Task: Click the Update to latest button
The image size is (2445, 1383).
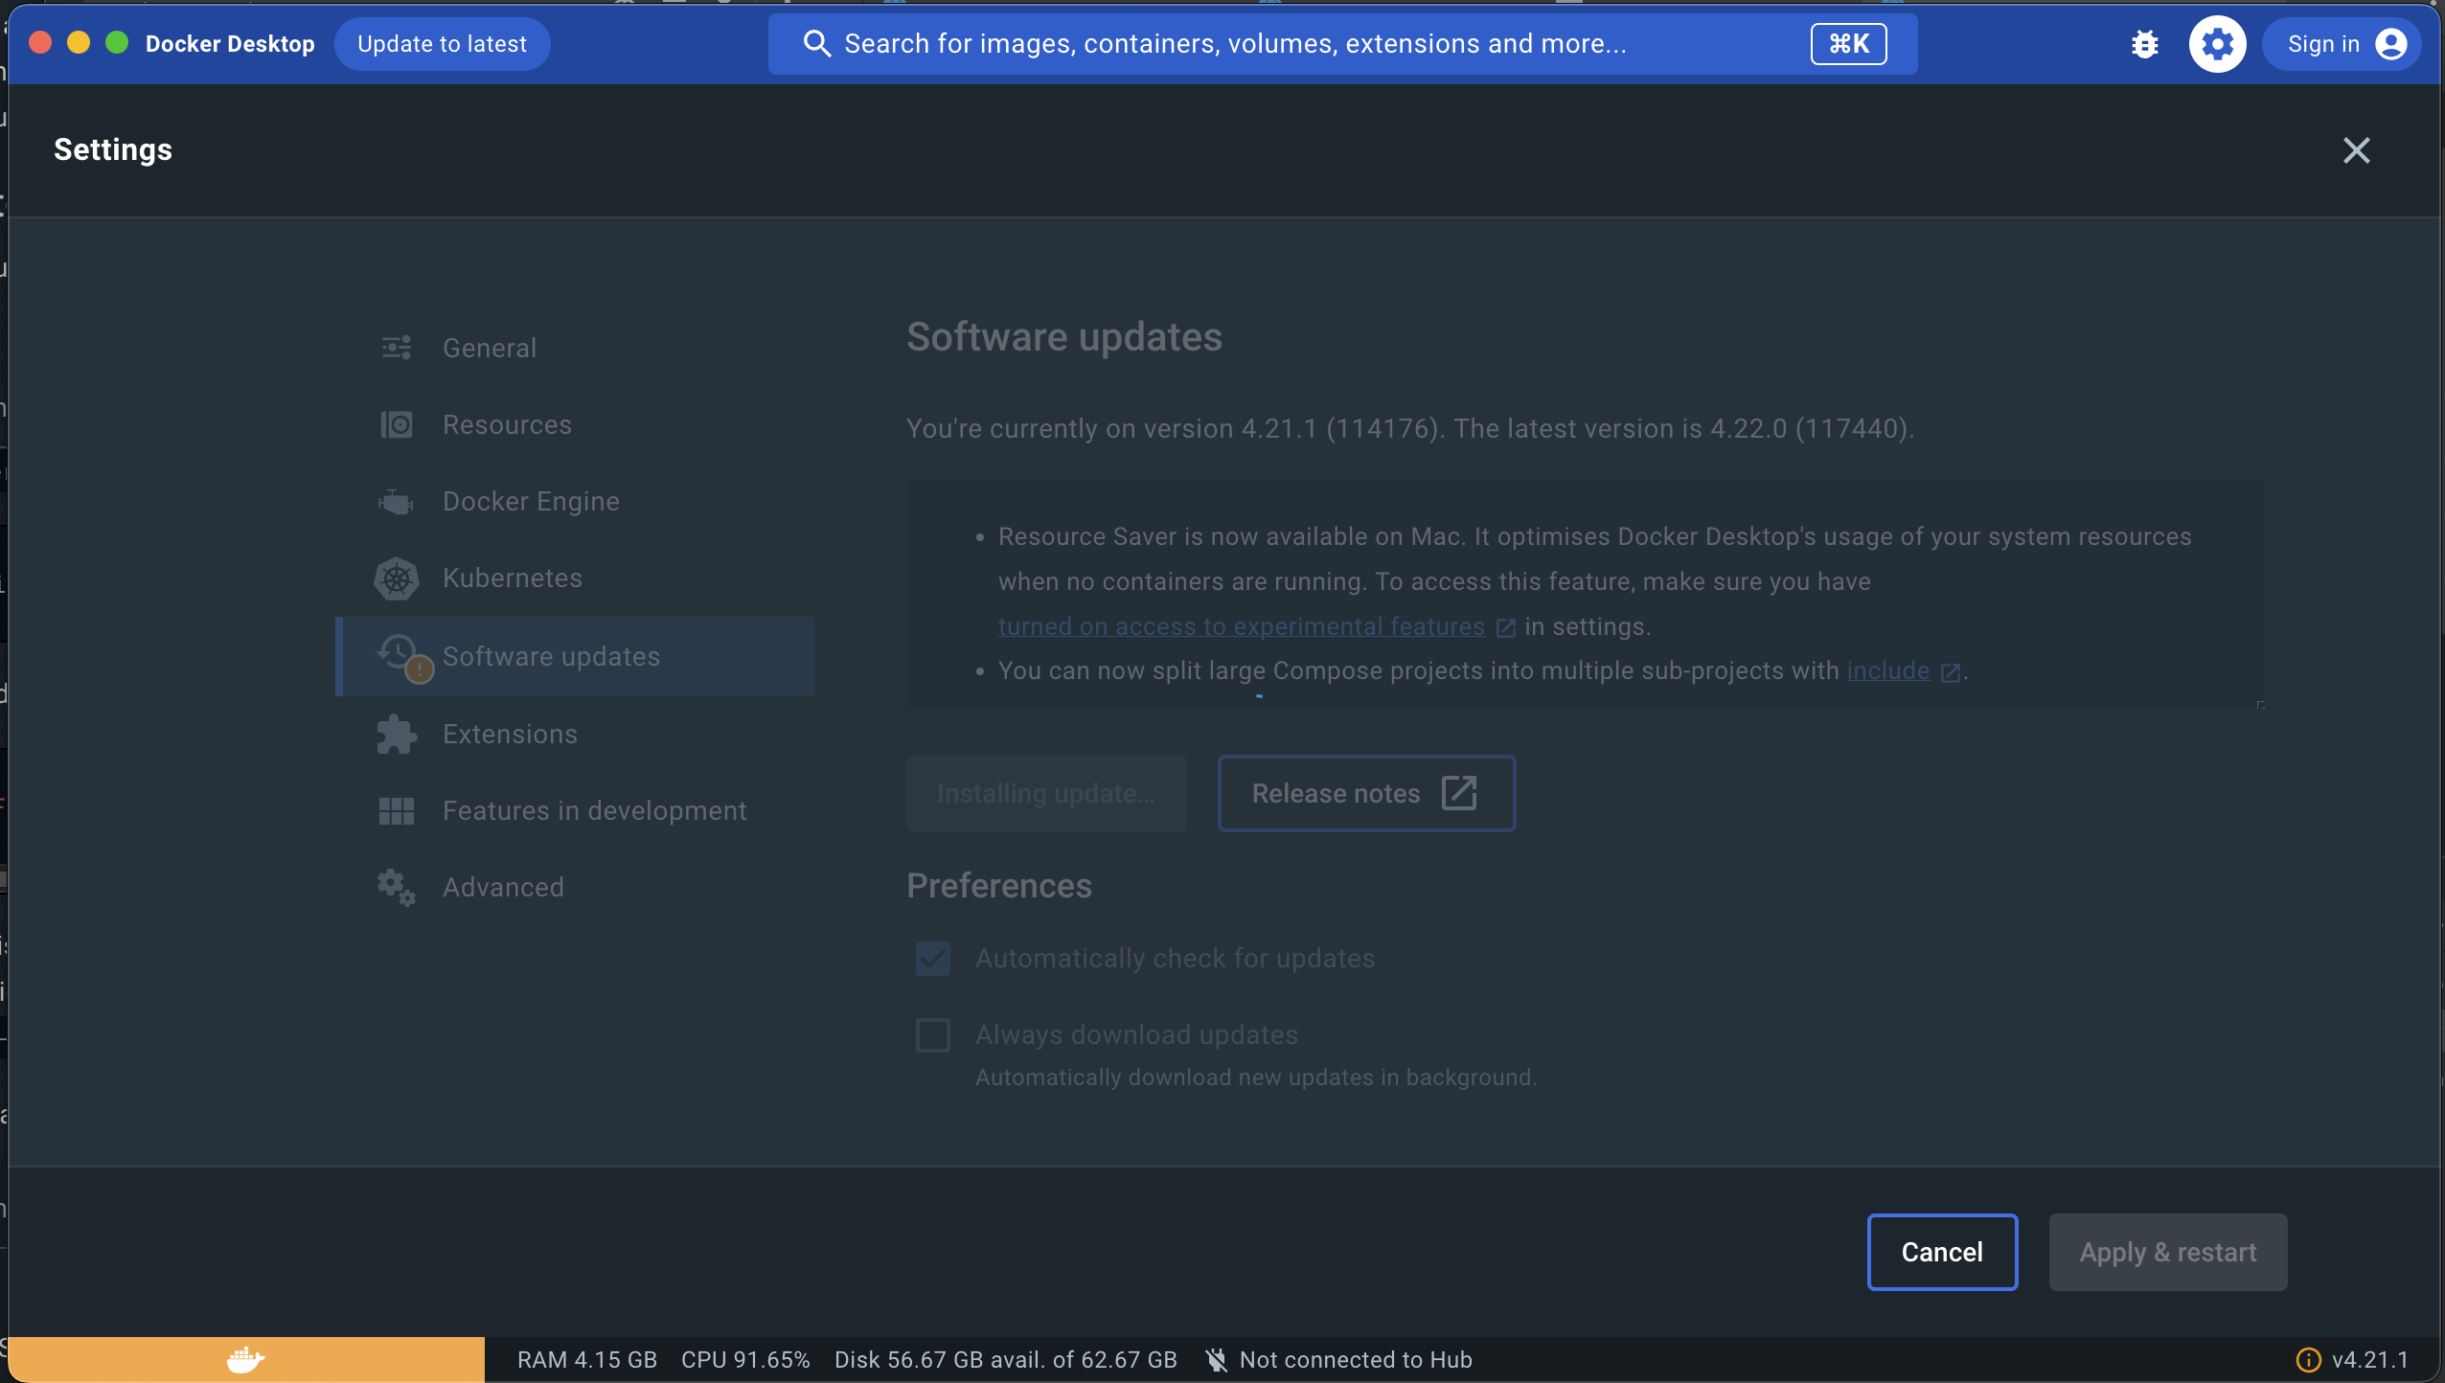Action: 442,43
